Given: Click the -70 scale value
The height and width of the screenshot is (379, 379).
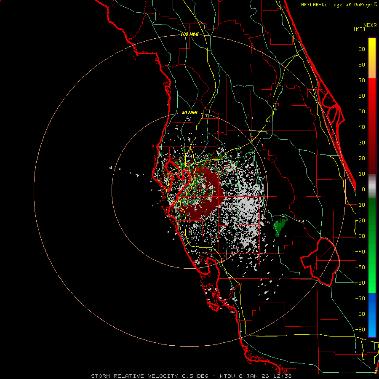Looking at the screenshot, I should 360,299.
